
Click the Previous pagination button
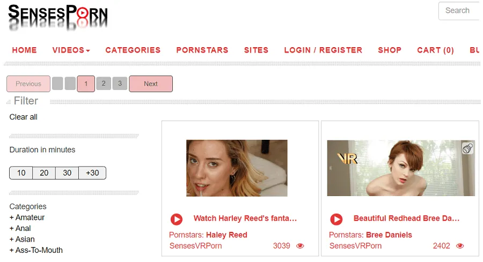tap(28, 84)
